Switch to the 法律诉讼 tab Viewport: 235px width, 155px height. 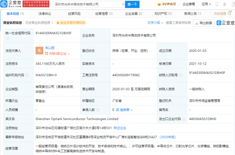[45, 13]
